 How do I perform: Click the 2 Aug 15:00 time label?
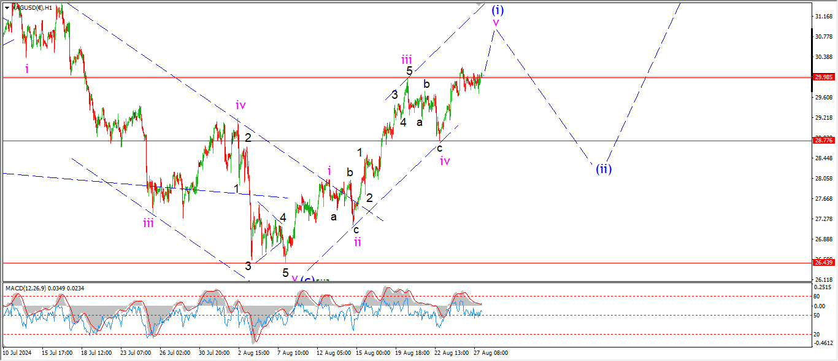[x=254, y=353]
